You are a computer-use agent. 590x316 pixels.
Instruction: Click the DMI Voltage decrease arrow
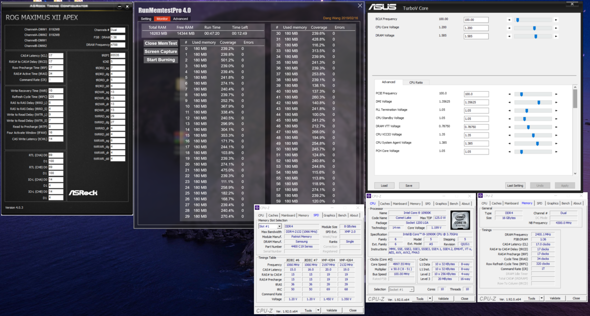click(x=509, y=102)
